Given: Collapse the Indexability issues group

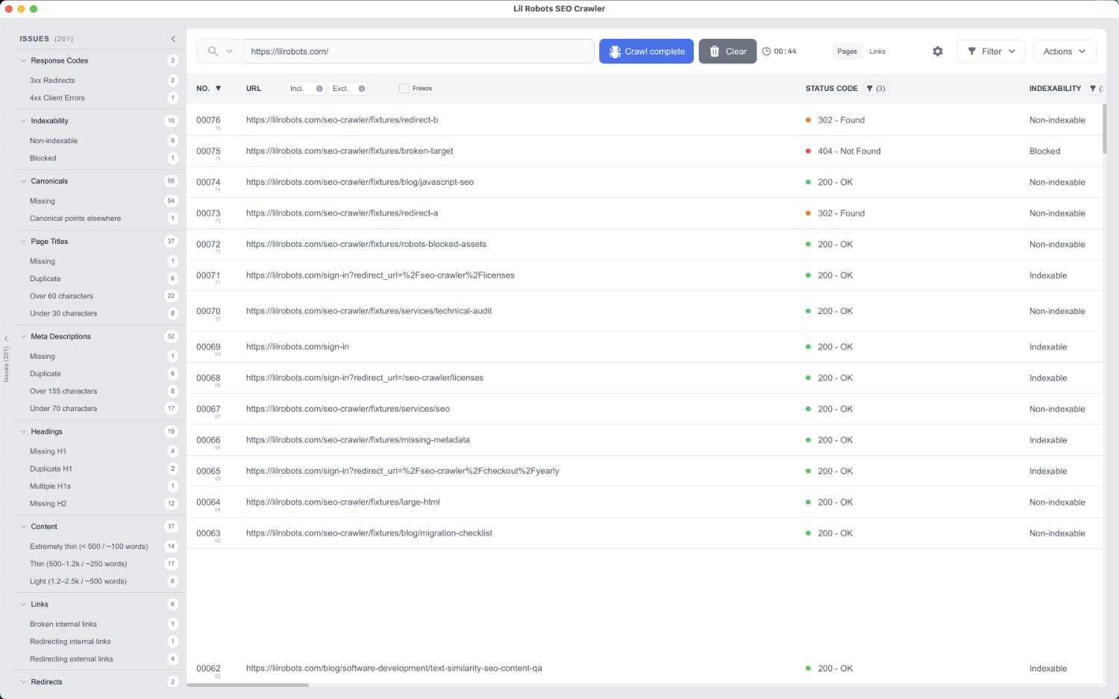Looking at the screenshot, I should tap(23, 121).
